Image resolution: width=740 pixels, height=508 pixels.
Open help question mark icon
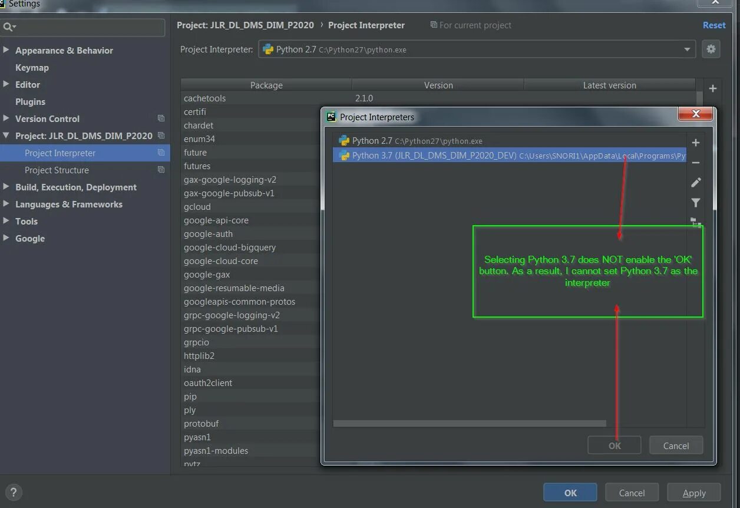[x=13, y=493]
